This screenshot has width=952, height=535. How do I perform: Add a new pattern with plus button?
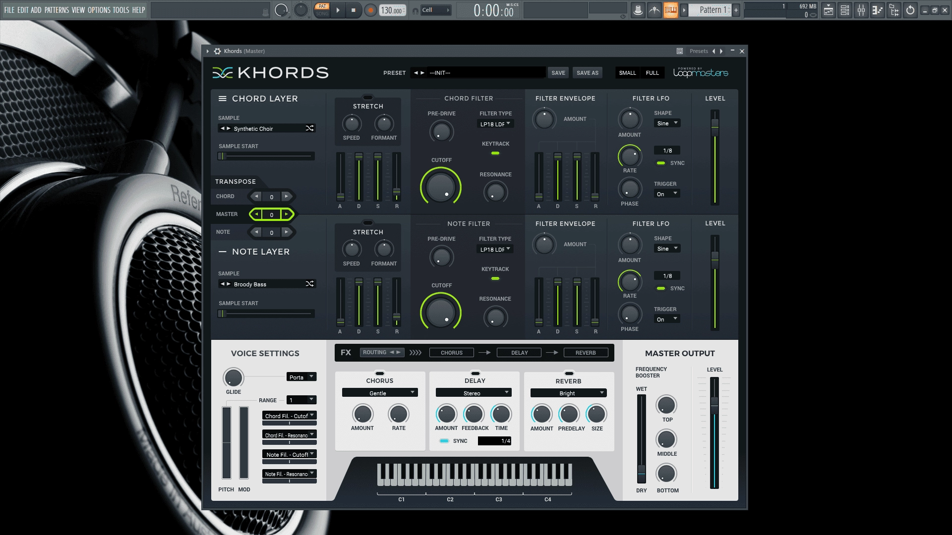(x=736, y=10)
